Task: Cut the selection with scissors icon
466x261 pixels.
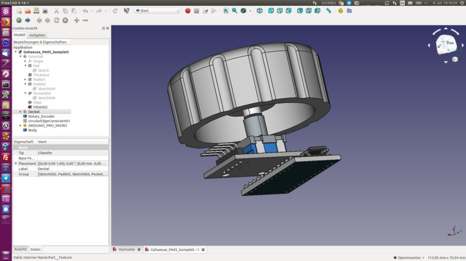Action: (x=56, y=11)
